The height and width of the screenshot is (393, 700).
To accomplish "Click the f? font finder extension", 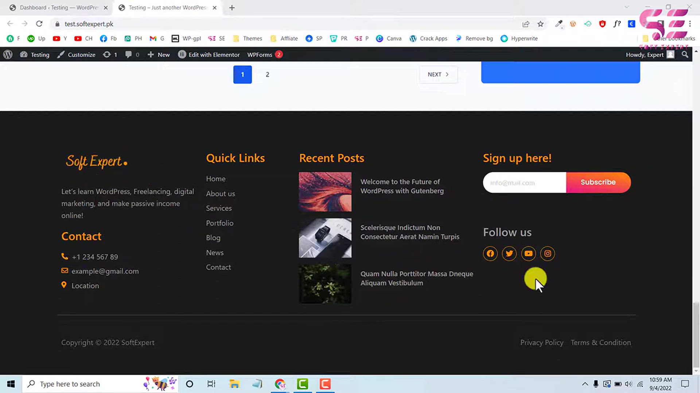I will click(617, 24).
